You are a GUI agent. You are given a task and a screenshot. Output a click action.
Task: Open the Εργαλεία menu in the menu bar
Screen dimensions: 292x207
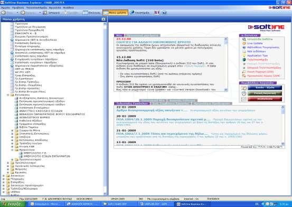tap(55, 7)
